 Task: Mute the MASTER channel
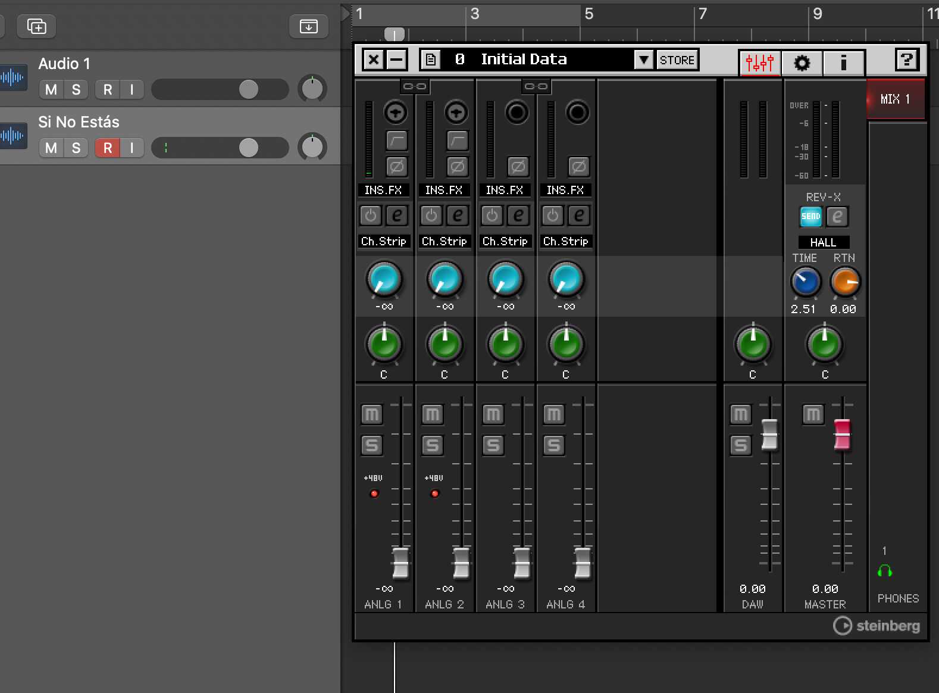[813, 414]
